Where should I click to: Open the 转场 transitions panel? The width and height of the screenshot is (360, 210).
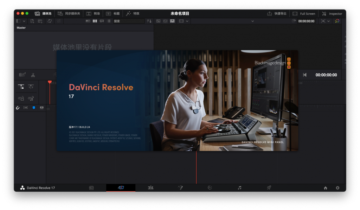tap(93, 14)
